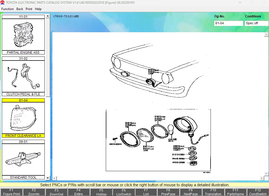269x196 pixels.
Task: Click the Conditions Spec off field
Action: 256,23
